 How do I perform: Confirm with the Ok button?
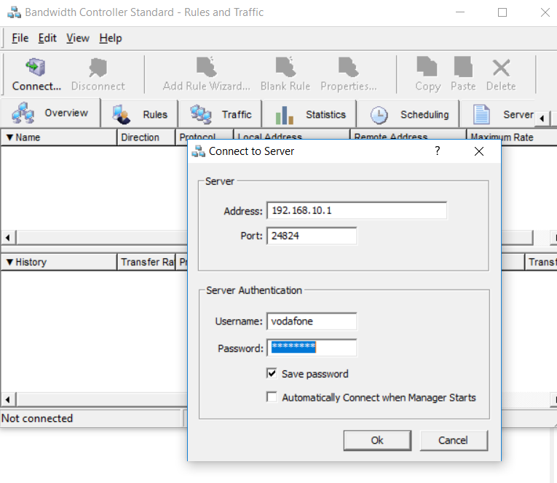tap(377, 440)
